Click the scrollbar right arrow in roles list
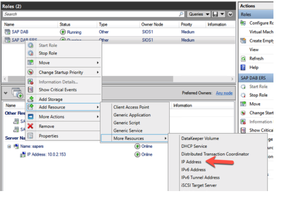The height and width of the screenshot is (203, 281). (232, 79)
